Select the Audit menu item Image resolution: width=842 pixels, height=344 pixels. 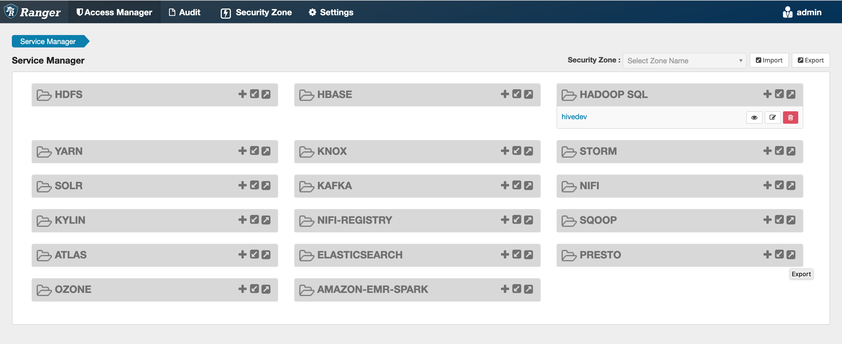point(184,12)
